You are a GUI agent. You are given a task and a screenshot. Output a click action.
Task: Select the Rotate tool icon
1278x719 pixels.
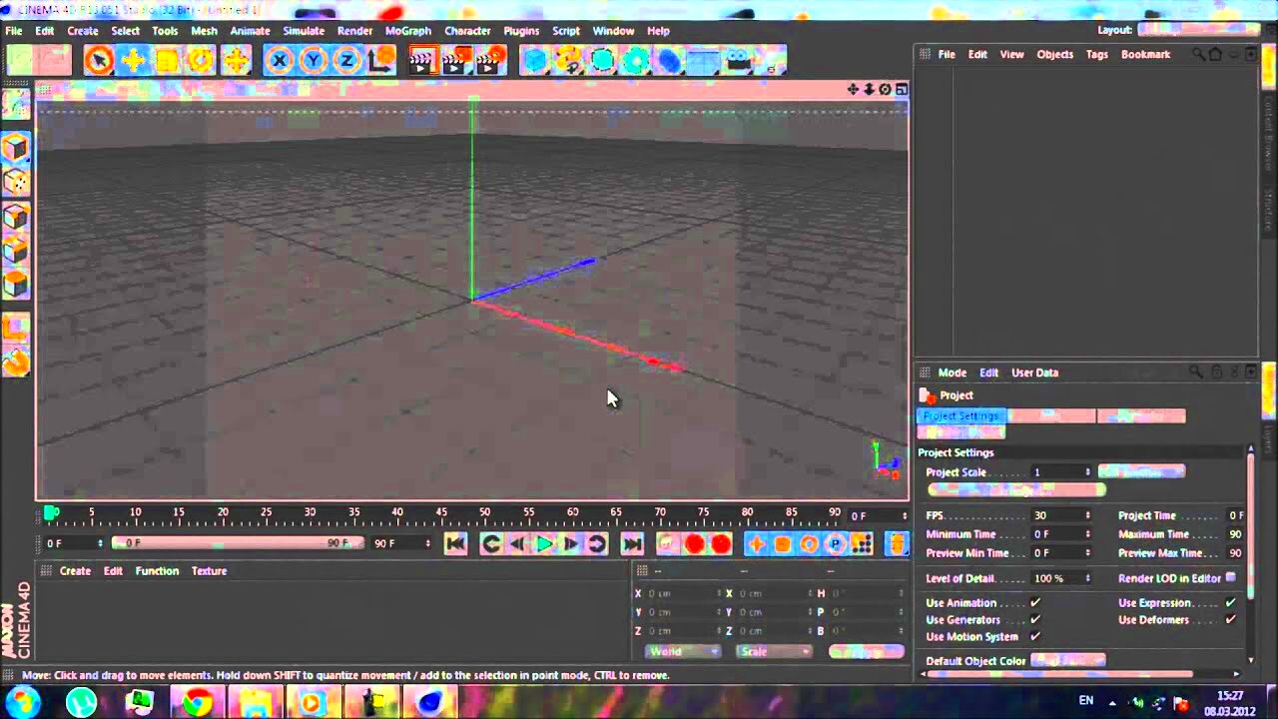[200, 61]
